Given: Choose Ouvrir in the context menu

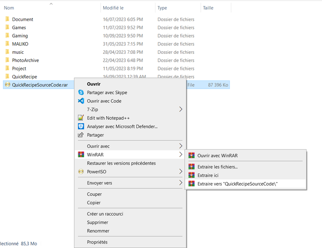Looking at the screenshot, I should (x=94, y=84).
